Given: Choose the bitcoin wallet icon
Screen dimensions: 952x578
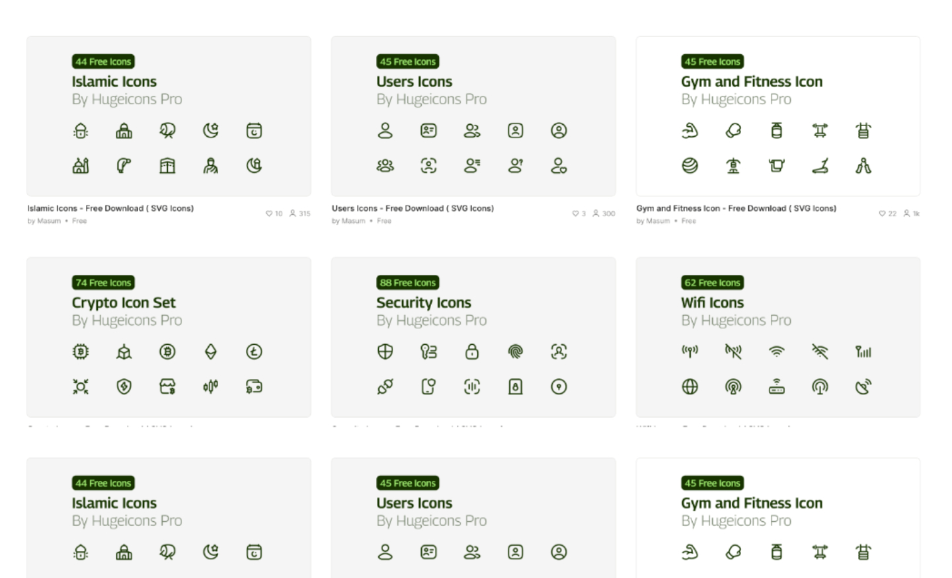Looking at the screenshot, I should pyautogui.click(x=255, y=386).
